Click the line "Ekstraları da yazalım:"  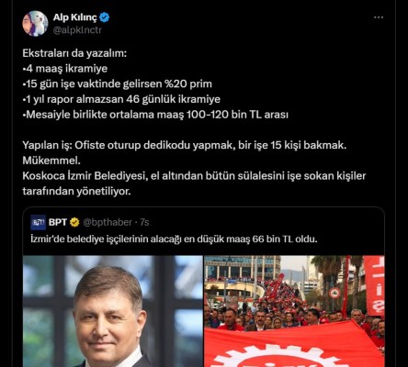point(74,53)
